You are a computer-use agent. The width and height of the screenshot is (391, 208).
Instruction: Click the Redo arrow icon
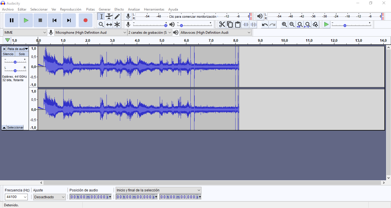pyautogui.click(x=272, y=25)
